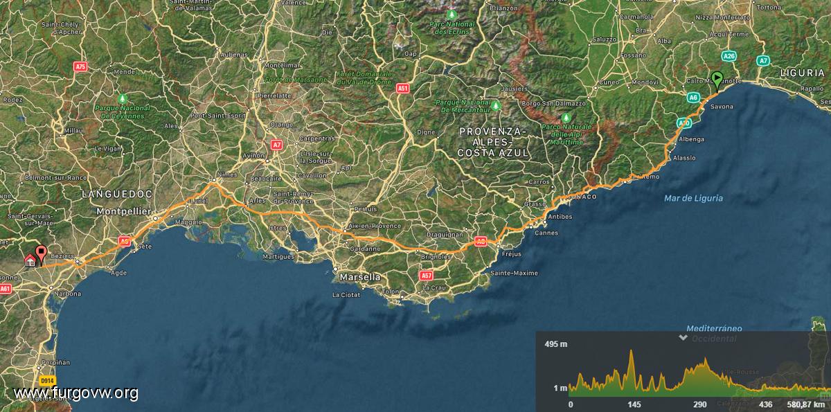
Task: Click the Alpi Marittime park tree icon
Action: point(566,118)
